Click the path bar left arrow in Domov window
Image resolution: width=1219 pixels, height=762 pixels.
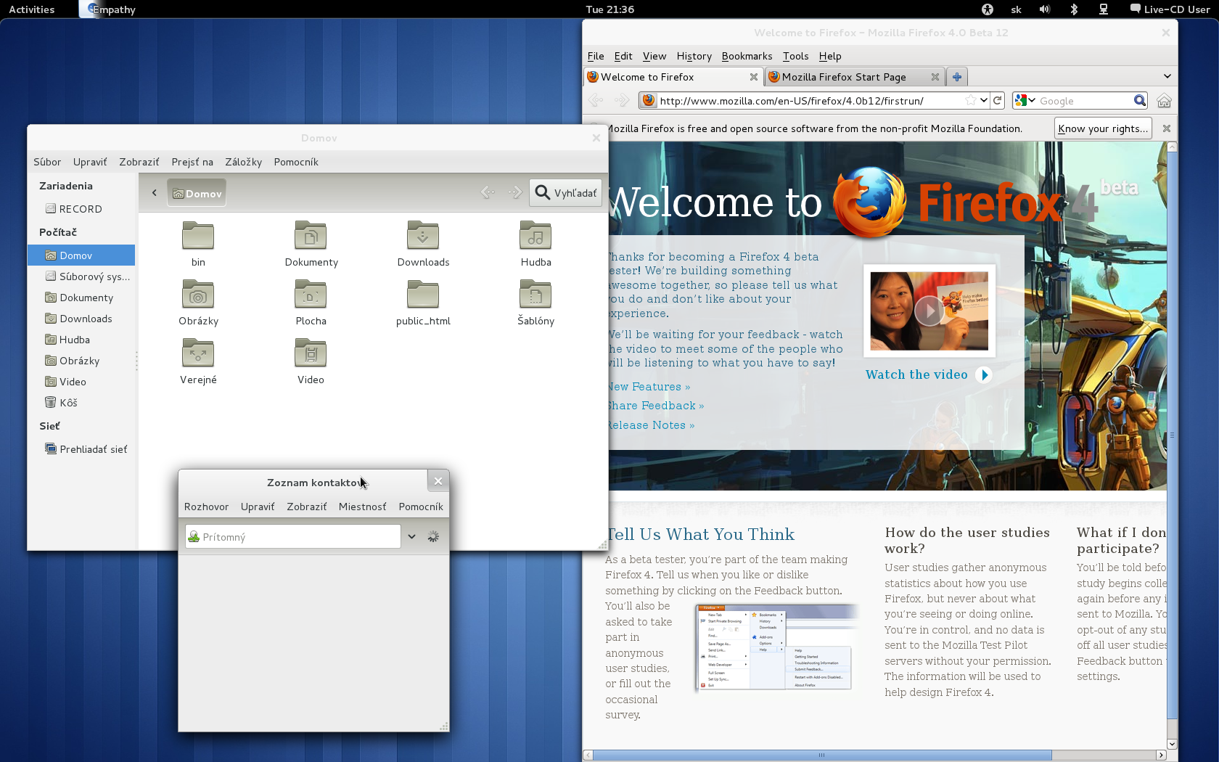(x=155, y=193)
